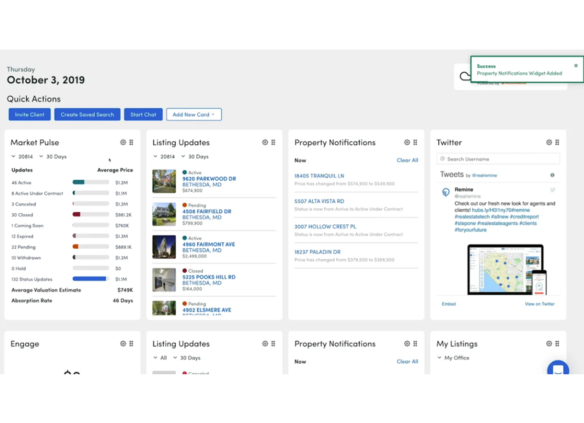Open the Engage card settings gear

click(123, 343)
